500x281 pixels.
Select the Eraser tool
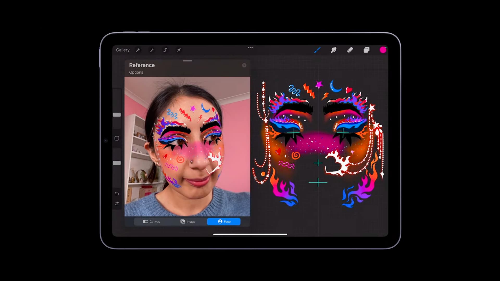pos(350,50)
